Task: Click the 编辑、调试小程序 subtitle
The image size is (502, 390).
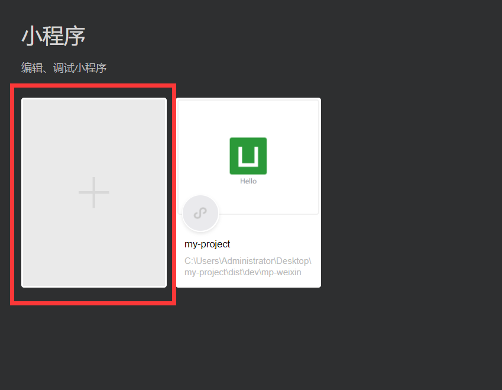Action: (64, 68)
